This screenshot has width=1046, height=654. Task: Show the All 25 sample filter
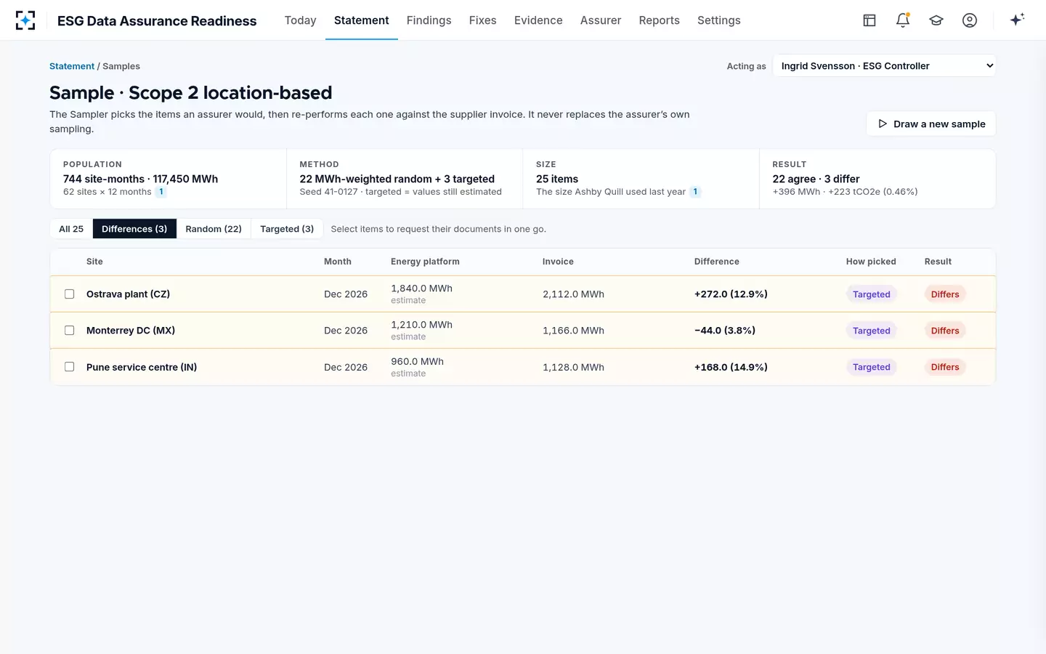pyautogui.click(x=71, y=229)
